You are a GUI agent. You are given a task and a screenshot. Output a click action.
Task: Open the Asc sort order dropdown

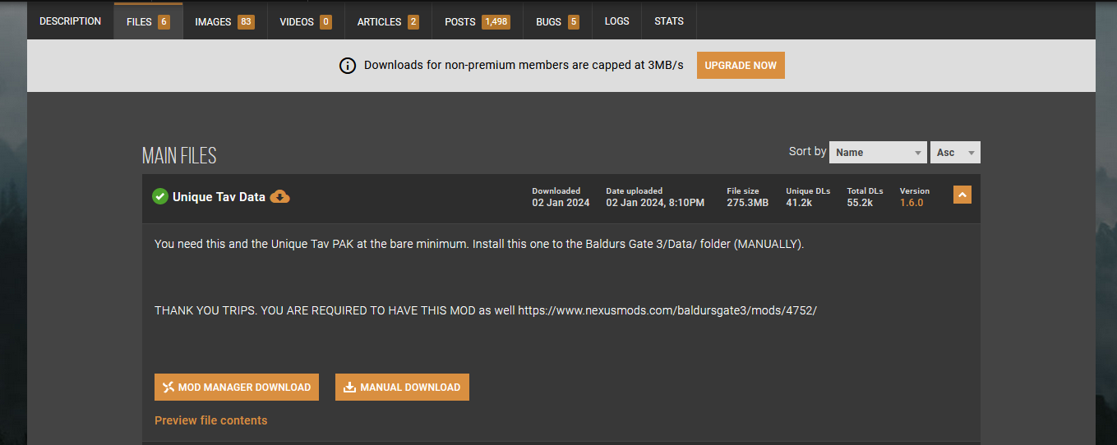coord(955,153)
